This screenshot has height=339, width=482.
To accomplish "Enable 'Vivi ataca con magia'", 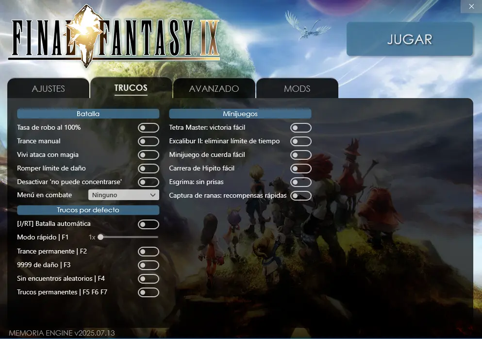I will [149, 154].
